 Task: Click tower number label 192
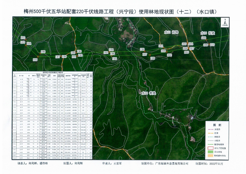click(x=80, y=55)
